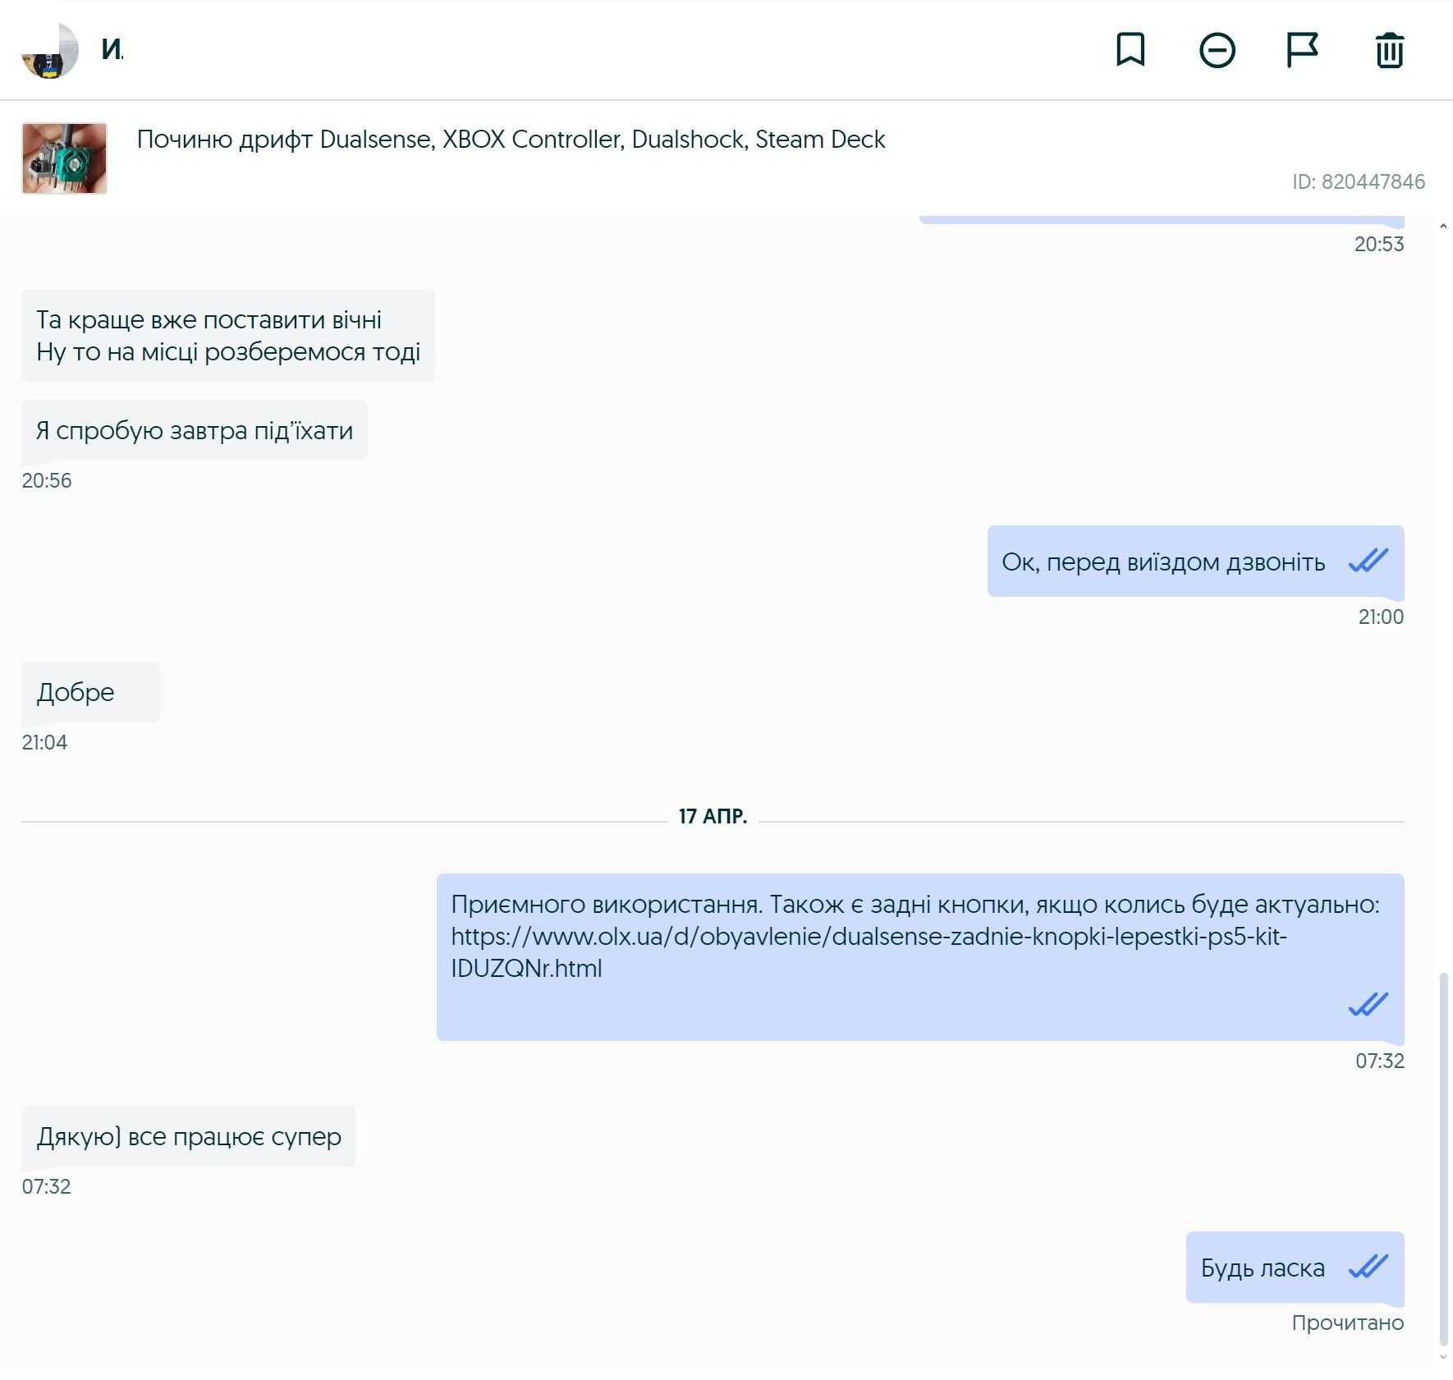Click the '17 АПР.' date separator

point(713,816)
